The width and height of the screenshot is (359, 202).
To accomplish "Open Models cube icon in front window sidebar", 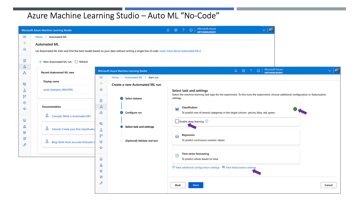I will tap(101, 142).
